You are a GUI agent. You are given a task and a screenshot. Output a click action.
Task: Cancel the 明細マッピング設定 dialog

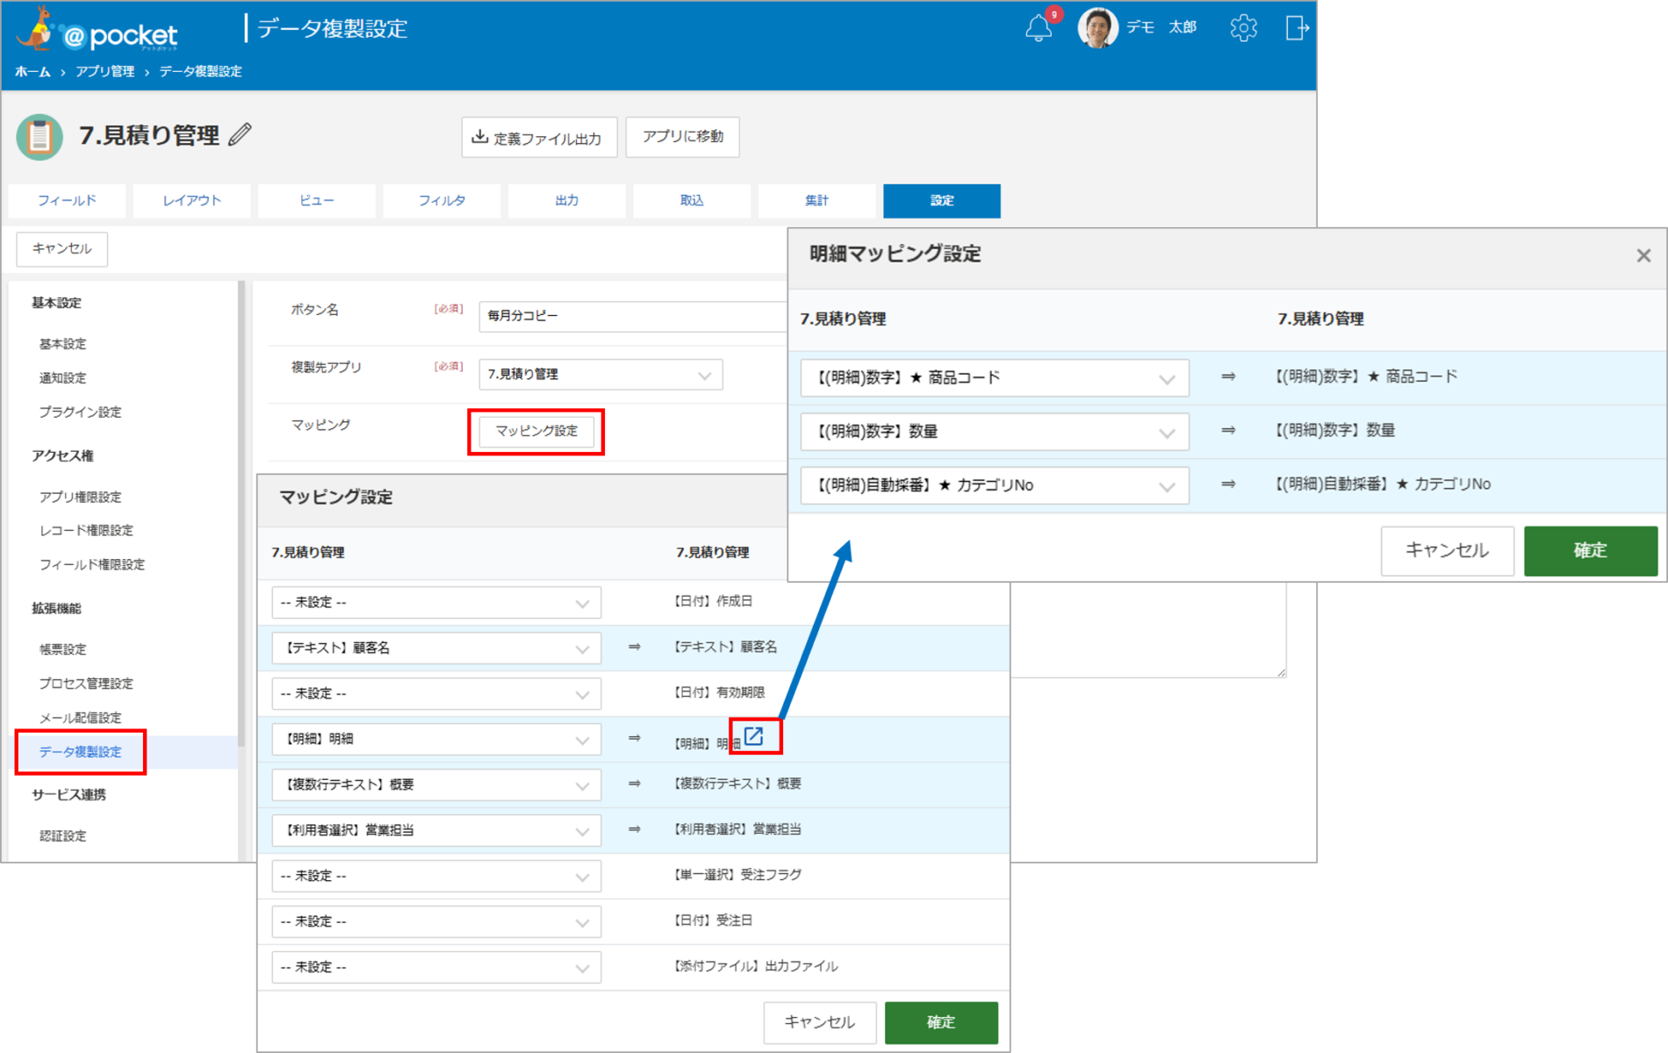click(x=1447, y=551)
